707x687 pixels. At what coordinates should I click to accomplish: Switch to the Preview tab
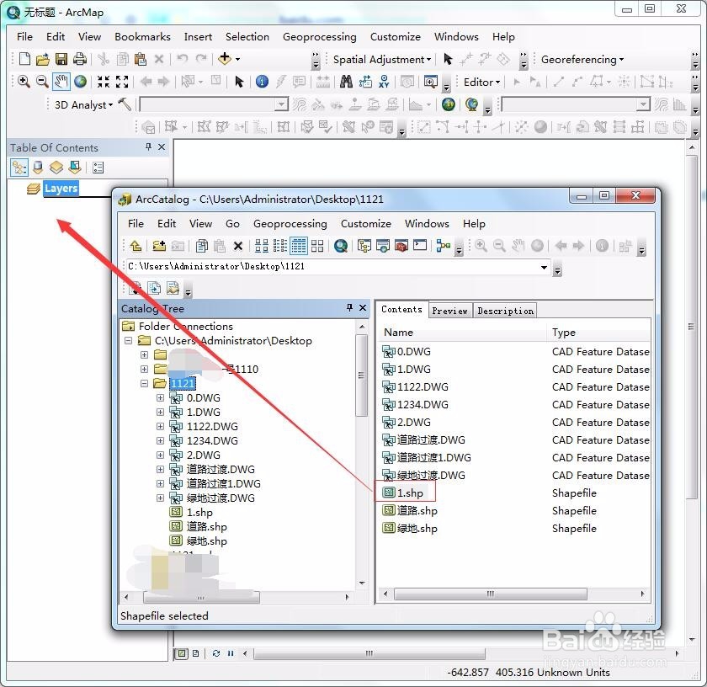(x=449, y=311)
